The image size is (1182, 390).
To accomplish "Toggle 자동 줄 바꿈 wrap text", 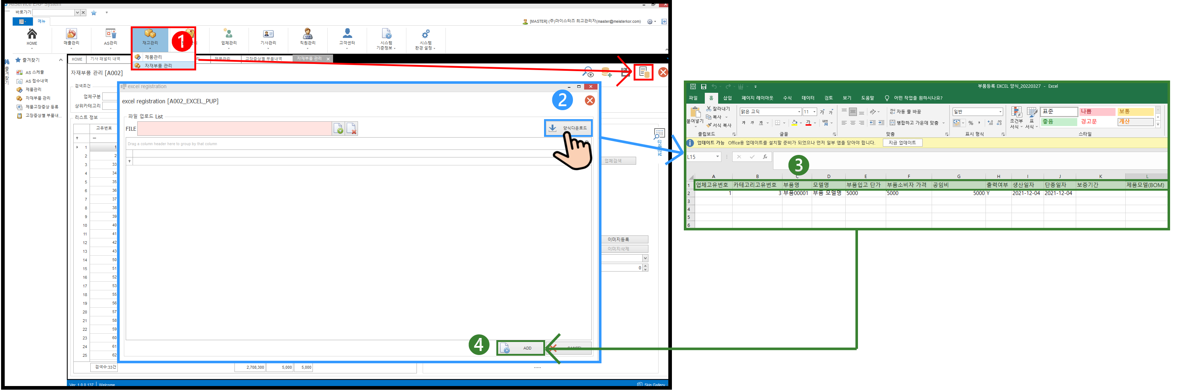I will [905, 112].
